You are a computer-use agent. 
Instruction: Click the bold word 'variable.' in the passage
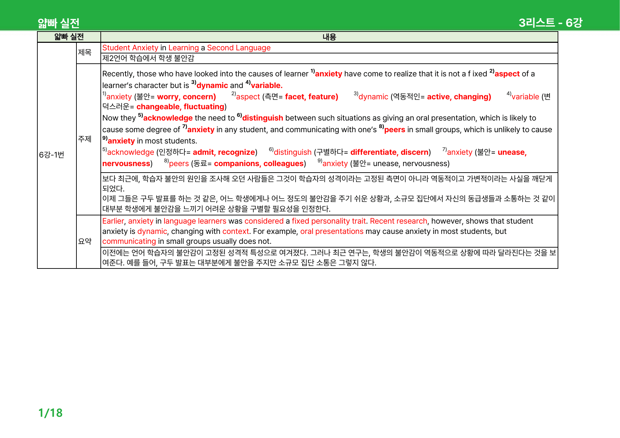[x=267, y=86]
